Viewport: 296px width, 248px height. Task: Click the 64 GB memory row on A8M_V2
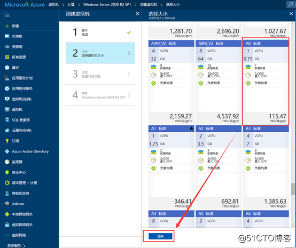point(219,59)
